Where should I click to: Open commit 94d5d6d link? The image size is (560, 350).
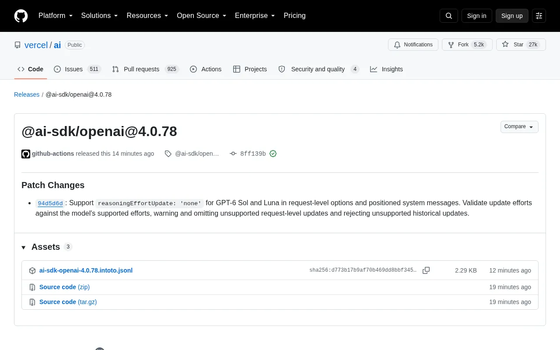(50, 203)
